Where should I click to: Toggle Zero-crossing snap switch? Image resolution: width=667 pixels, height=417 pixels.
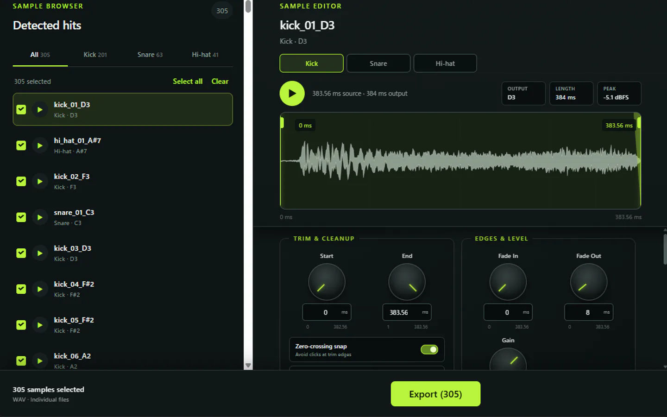tap(429, 349)
